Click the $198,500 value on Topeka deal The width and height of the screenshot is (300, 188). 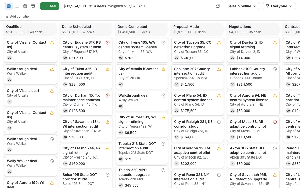point(133,159)
